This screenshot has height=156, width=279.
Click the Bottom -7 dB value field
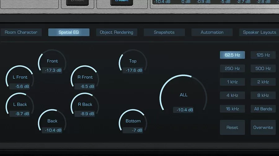pos(133,130)
